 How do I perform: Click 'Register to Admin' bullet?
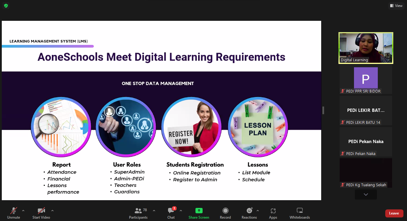tap(195, 180)
